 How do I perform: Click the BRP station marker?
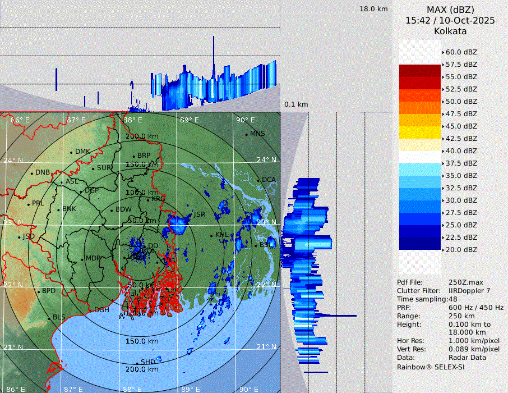pos(133,156)
